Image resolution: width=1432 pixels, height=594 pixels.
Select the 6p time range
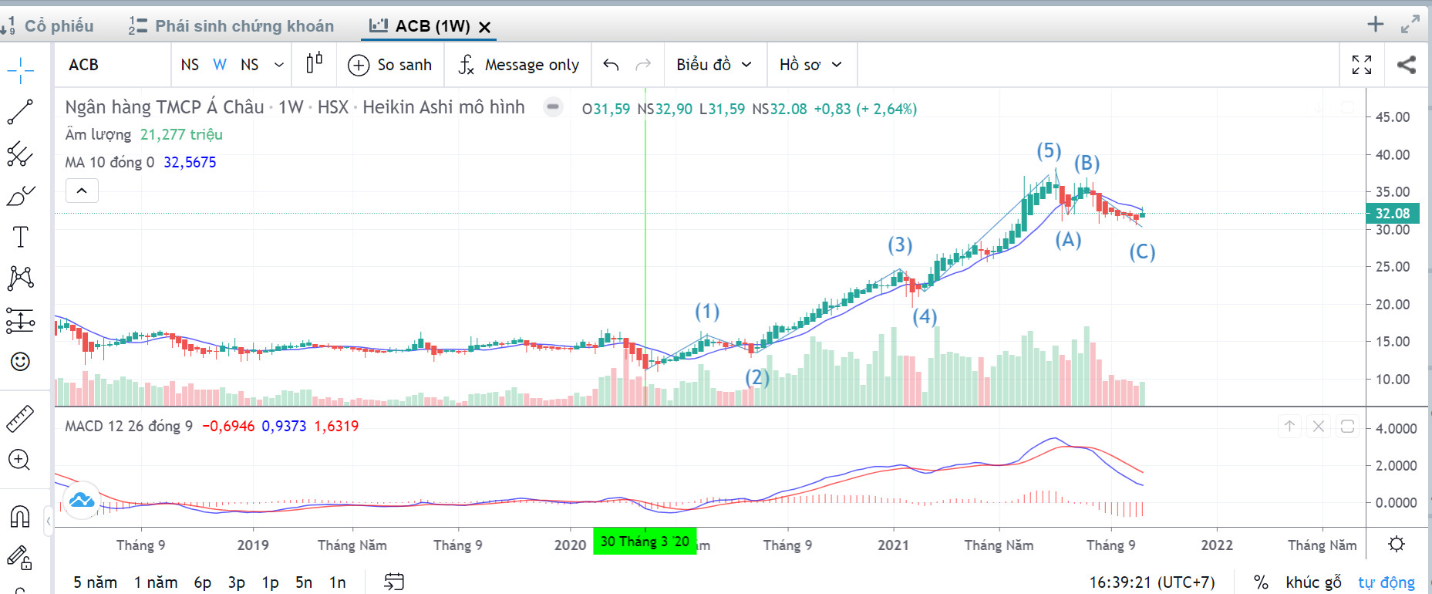pyautogui.click(x=203, y=582)
